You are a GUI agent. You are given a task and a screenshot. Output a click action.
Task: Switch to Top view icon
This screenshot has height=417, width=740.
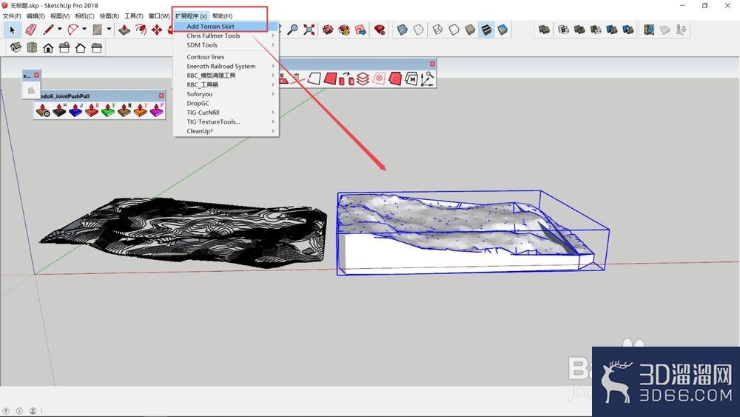(x=32, y=47)
